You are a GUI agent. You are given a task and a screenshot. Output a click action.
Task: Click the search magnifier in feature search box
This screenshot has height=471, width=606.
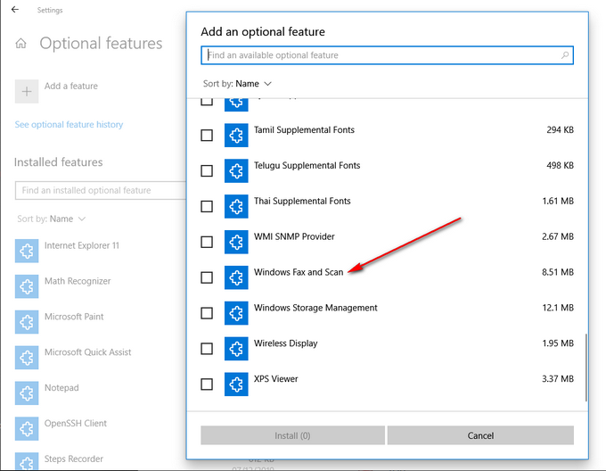pyautogui.click(x=565, y=55)
